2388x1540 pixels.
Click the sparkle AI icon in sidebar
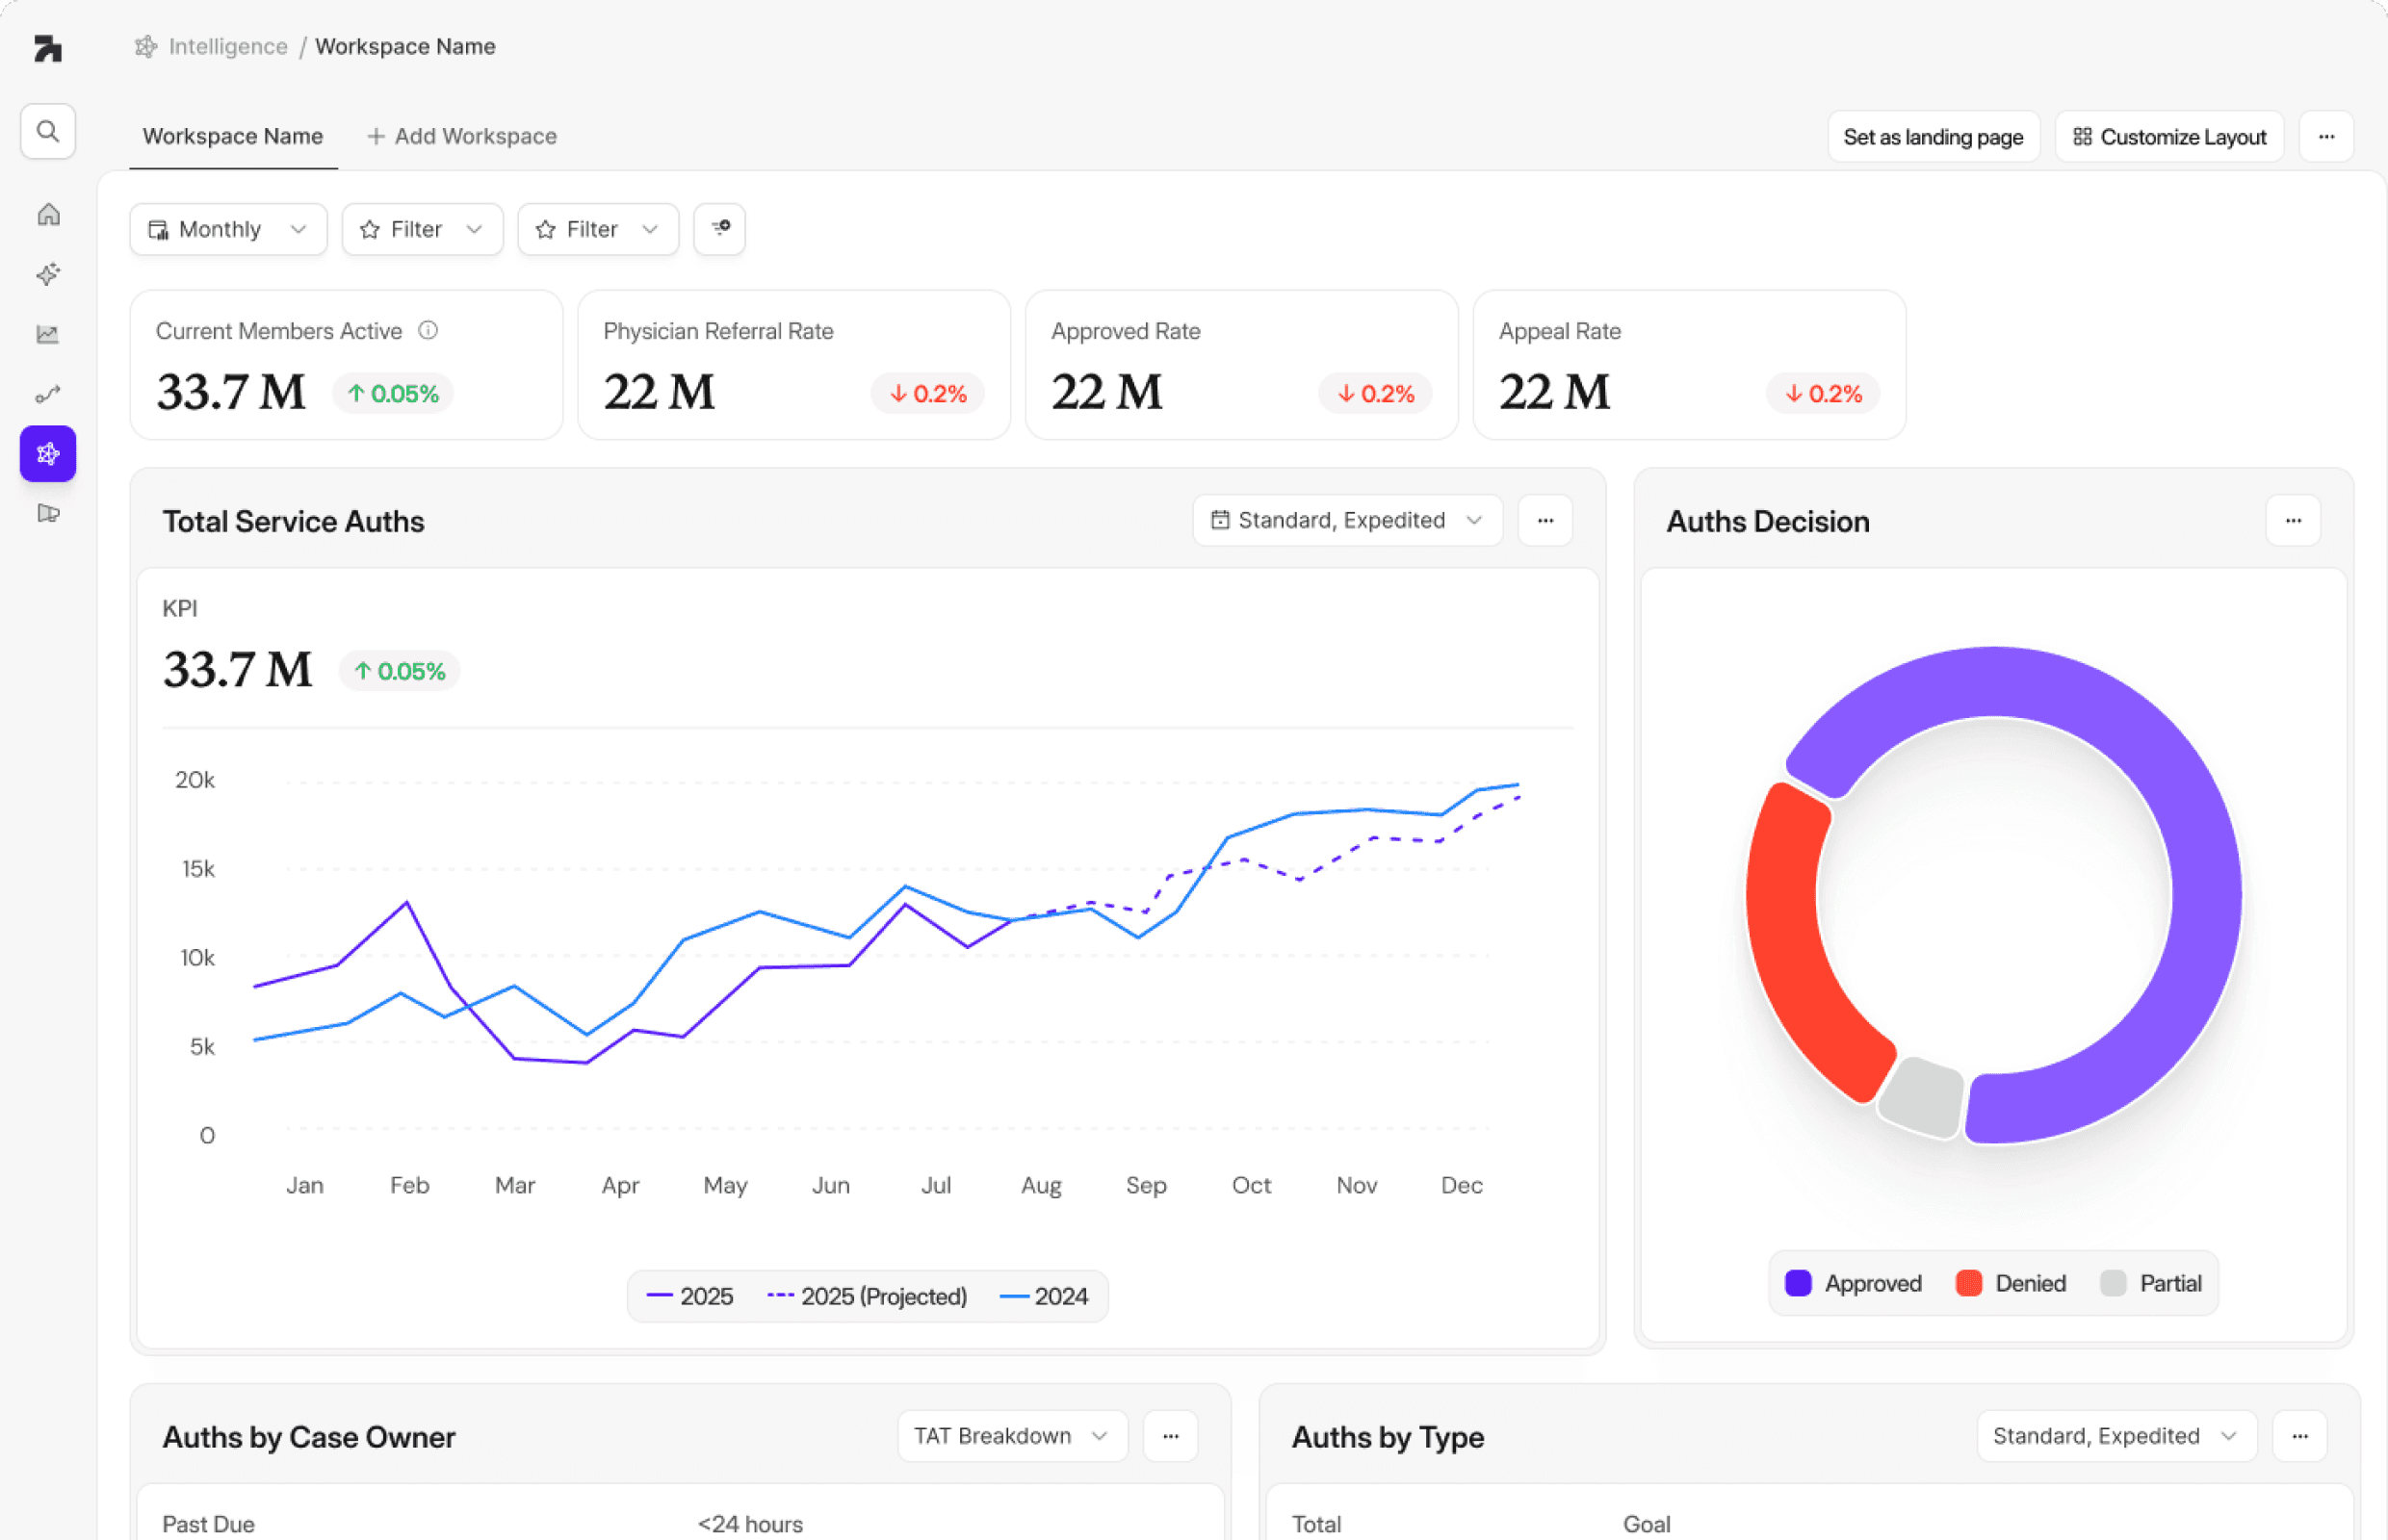coord(48,274)
